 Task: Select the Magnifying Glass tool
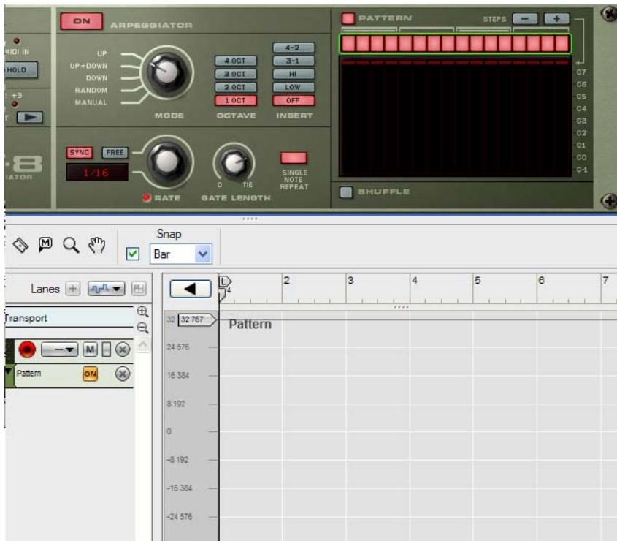coord(70,244)
